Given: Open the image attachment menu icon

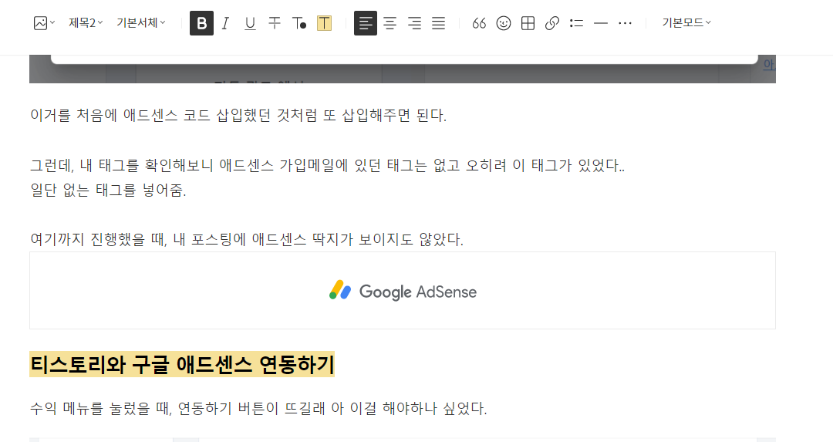Looking at the screenshot, I should (x=44, y=23).
